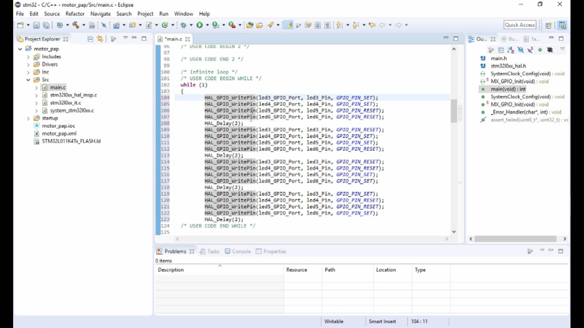Toggle Link with Editor in Project Explorer
This screenshot has width=584, height=328.
click(x=100, y=39)
